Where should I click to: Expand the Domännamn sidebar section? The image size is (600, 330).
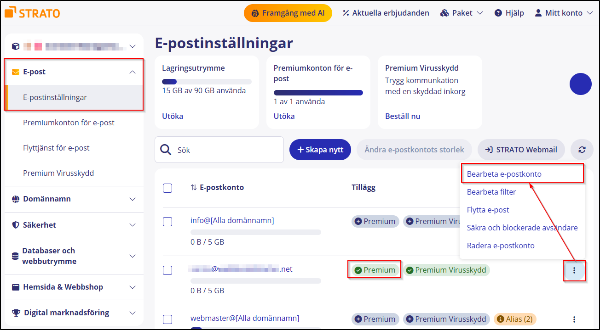click(132, 198)
